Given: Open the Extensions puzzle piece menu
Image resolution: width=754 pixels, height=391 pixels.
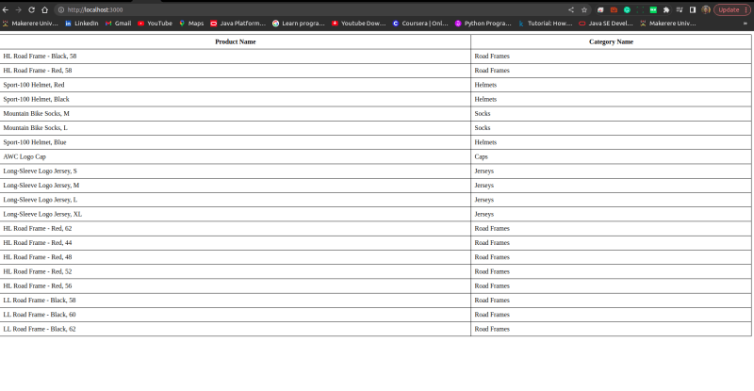Looking at the screenshot, I should 666,9.
